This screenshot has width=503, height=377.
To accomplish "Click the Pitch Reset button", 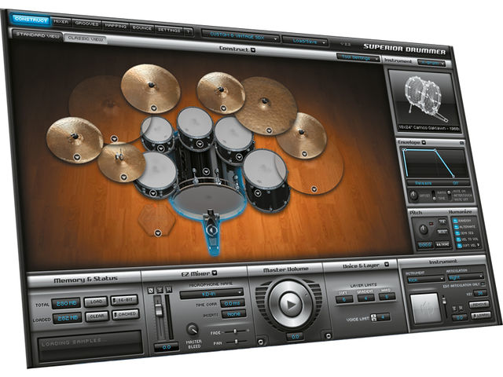I will pos(442,231).
